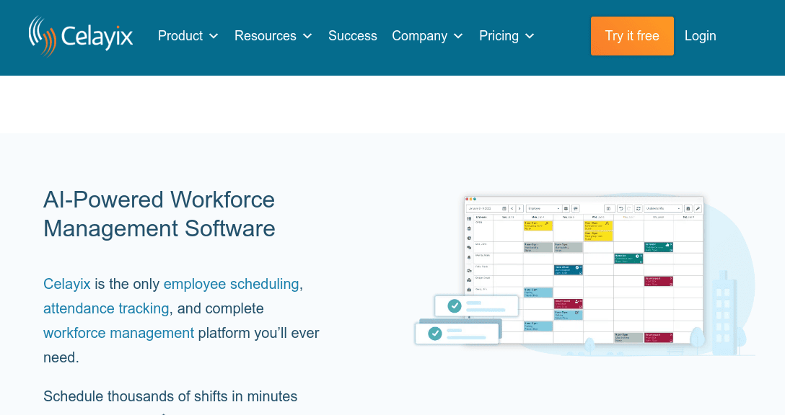
Task: Toggle the checkmark on the lower notification card
Action: (x=434, y=333)
